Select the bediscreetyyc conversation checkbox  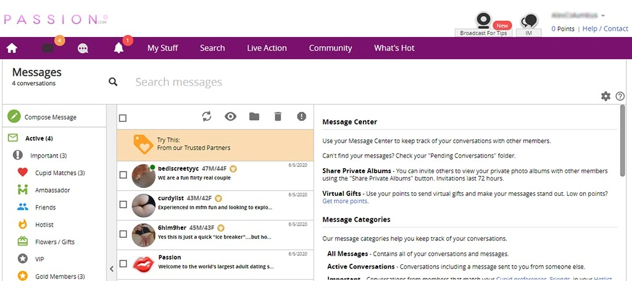point(123,175)
